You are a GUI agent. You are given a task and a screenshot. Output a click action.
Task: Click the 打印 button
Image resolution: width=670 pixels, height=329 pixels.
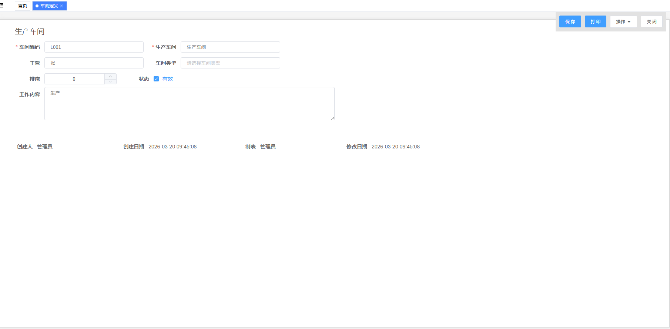595,21
